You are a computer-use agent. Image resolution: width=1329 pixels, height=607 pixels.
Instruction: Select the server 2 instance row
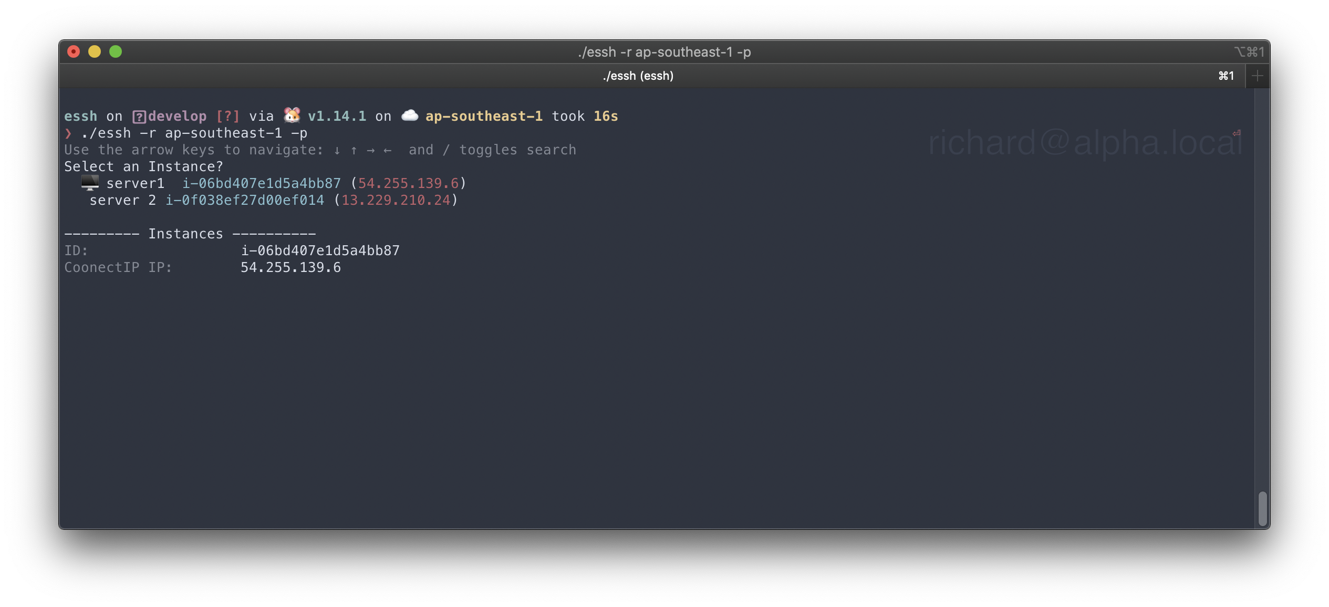[122, 200]
